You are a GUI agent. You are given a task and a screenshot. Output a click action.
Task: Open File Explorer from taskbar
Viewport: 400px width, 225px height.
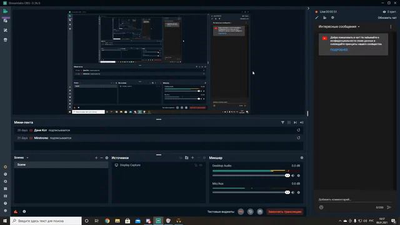117,221
